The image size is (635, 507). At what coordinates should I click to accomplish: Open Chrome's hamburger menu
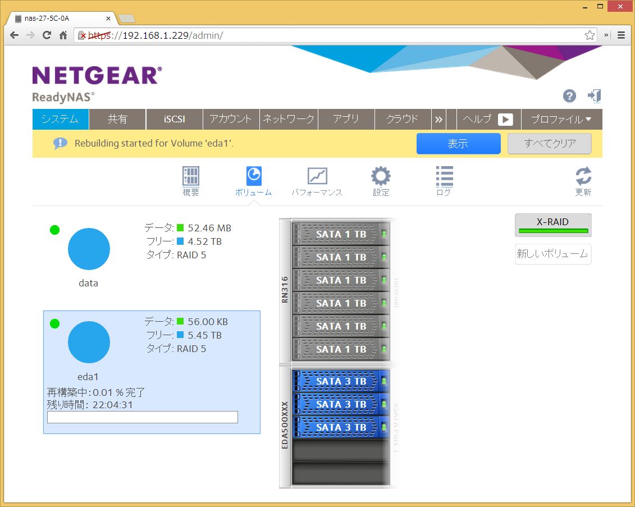[621, 35]
